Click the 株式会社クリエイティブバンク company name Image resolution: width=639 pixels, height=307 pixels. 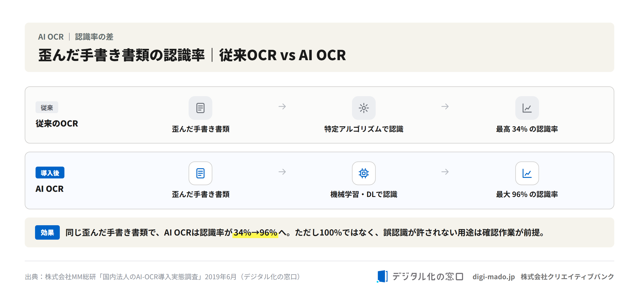click(567, 277)
